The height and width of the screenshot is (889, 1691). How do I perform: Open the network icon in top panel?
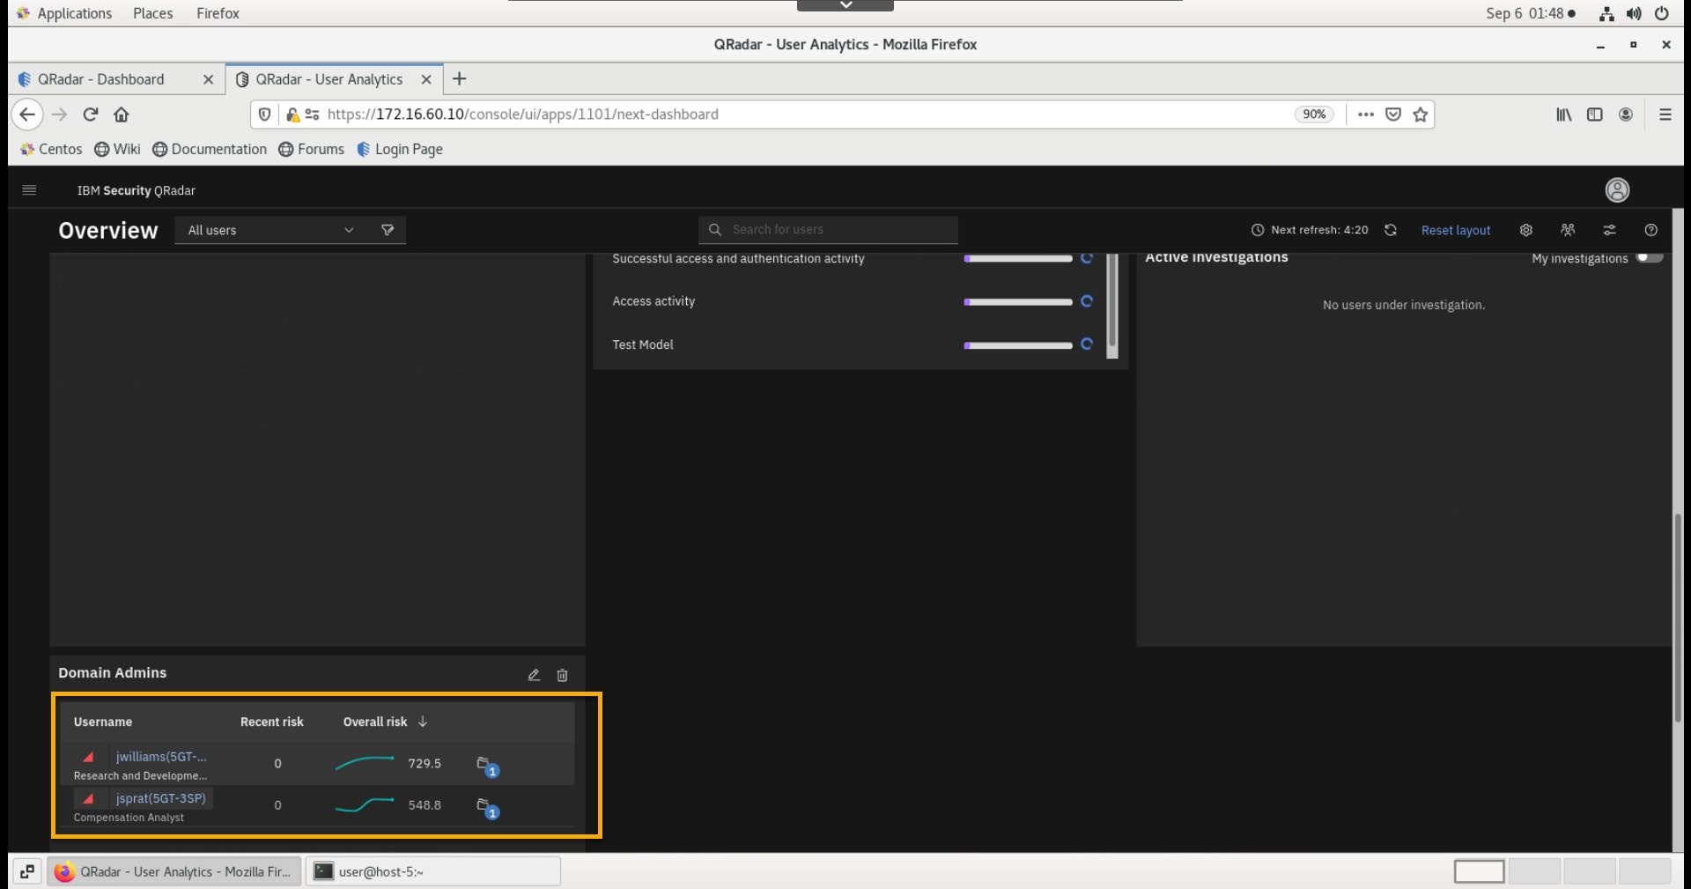point(1606,13)
